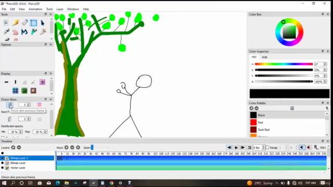Toggle sound playback speaker icon
The width and height of the screenshot is (333, 187).
[x=302, y=148]
